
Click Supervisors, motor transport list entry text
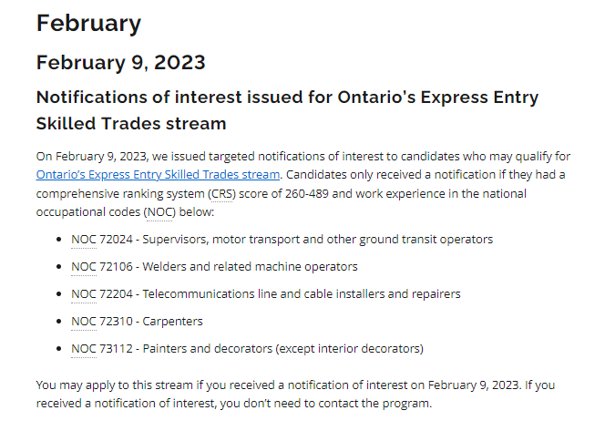coord(318,240)
